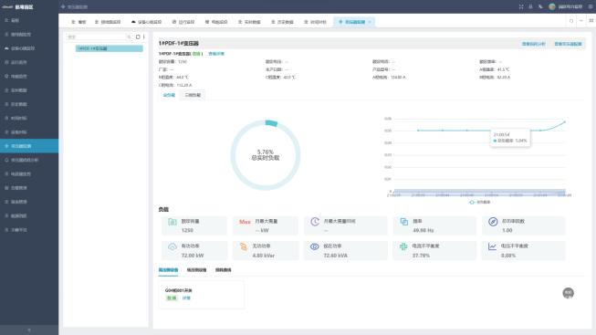Viewport: 596px width, 335px height.
Task: Open vertical more-options dots in tree panel
Action: 143,37
